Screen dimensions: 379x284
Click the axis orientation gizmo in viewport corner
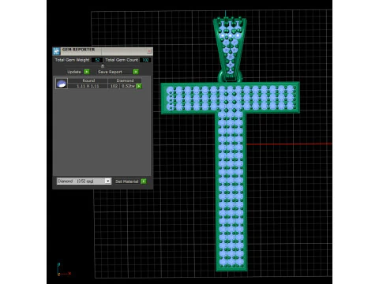coord(64,269)
